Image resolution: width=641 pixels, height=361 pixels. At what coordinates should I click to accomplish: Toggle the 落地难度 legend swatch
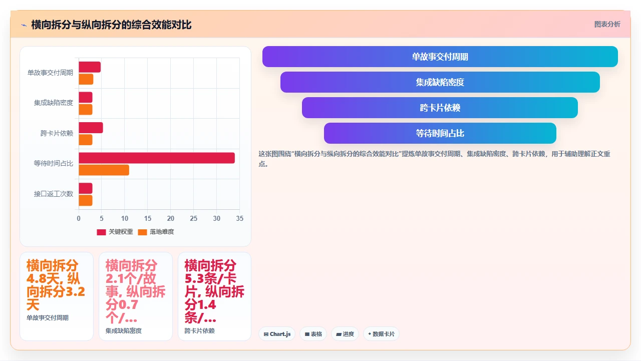142,232
